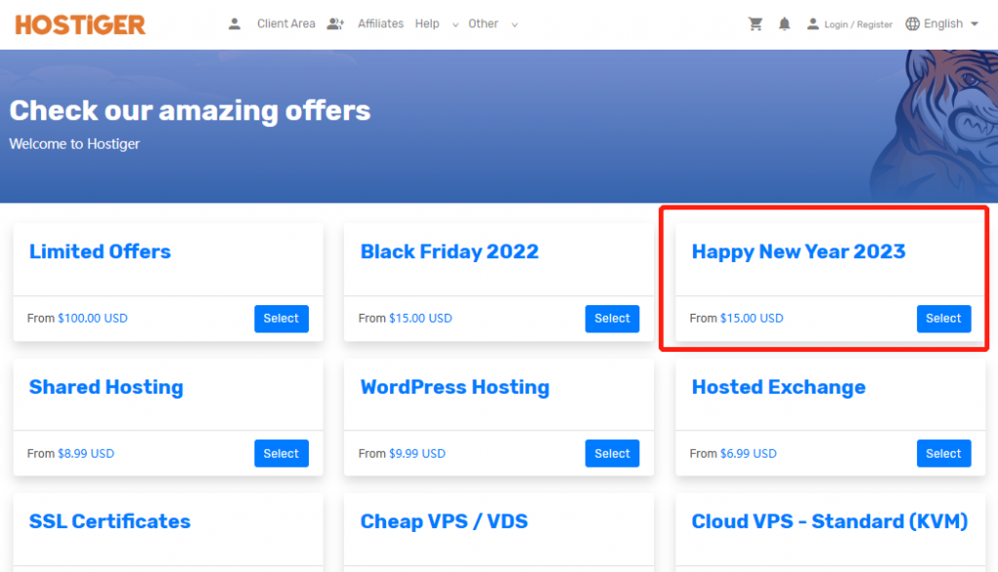Open the notifications bell icon
Viewport: 998px width, 572px height.
(x=785, y=24)
